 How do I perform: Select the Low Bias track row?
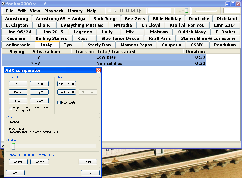(x=104, y=57)
